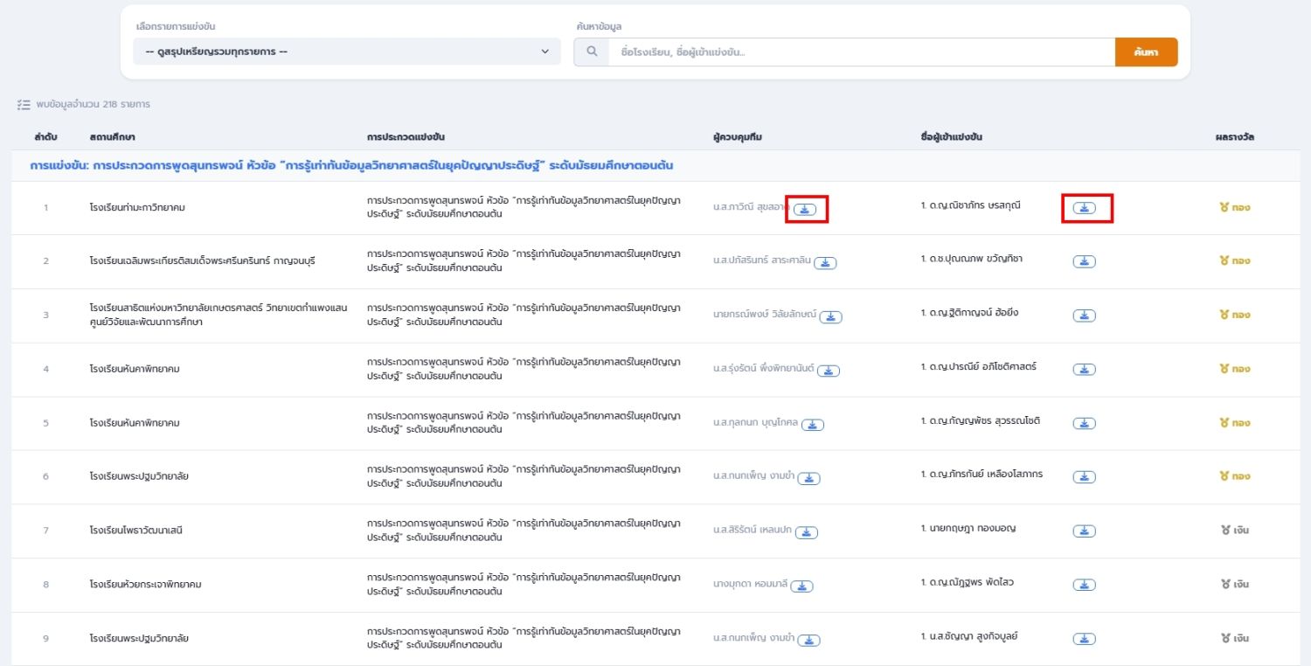Image resolution: width=1311 pixels, height=666 pixels.
Task: Download certificate for row 6 supervisor
Action: tap(809, 478)
